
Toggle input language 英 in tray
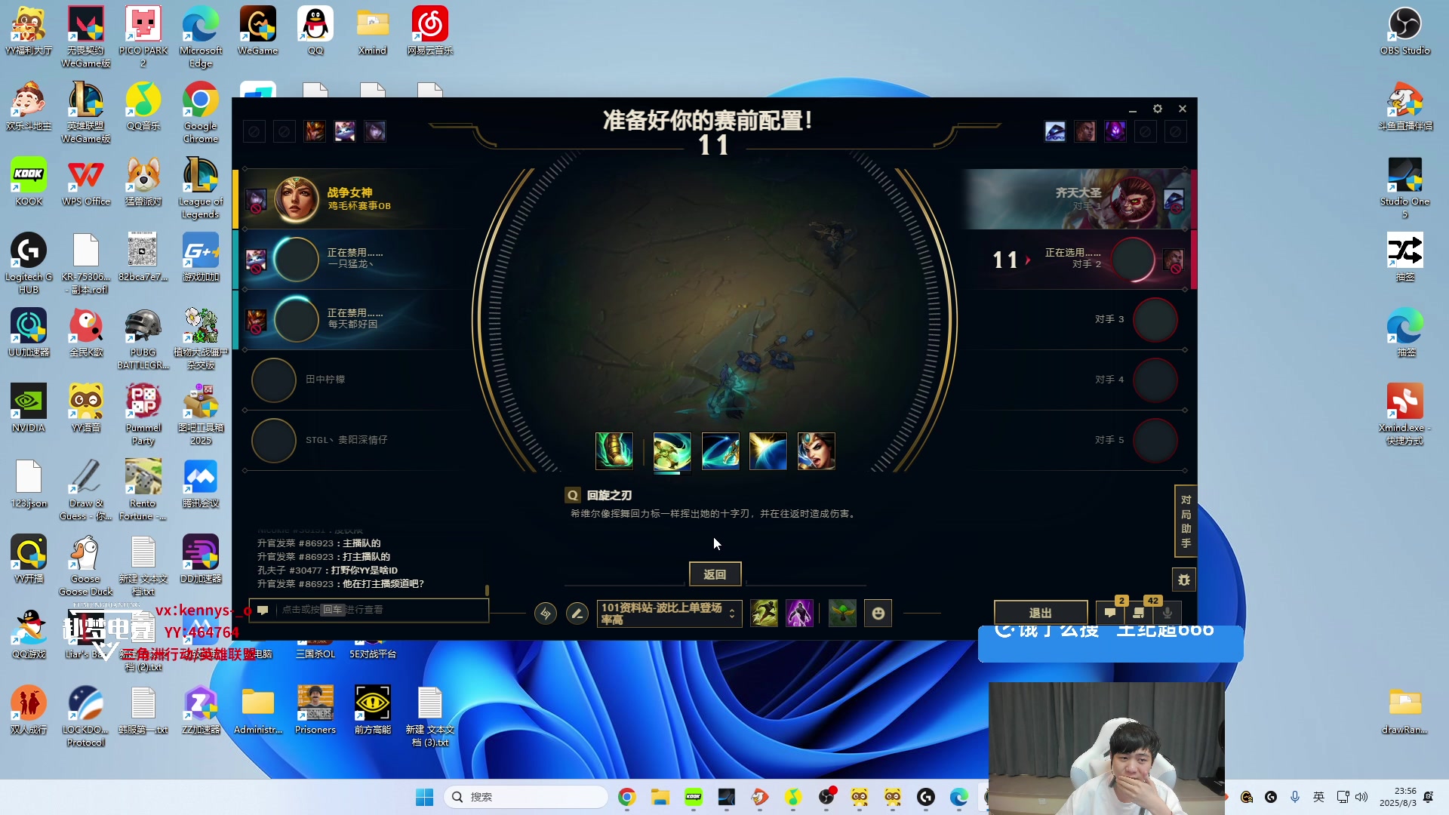coord(1318,797)
